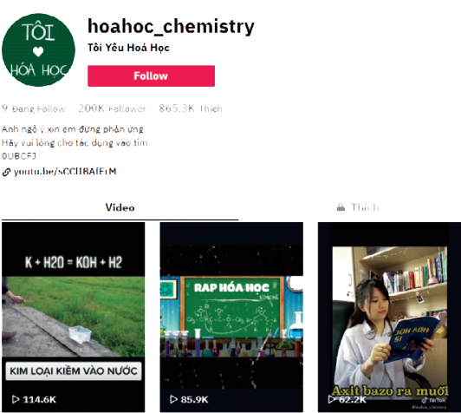
Task: Click the play icon beside 62.2K views
Action: 332,399
